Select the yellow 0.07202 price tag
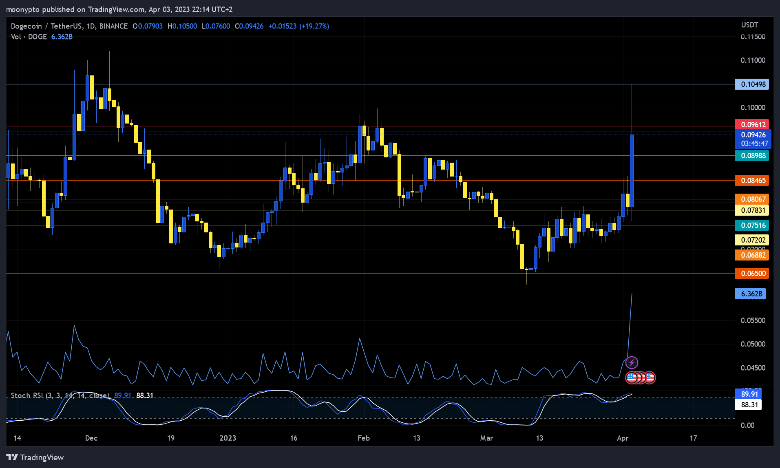The width and height of the screenshot is (780, 468). click(752, 240)
